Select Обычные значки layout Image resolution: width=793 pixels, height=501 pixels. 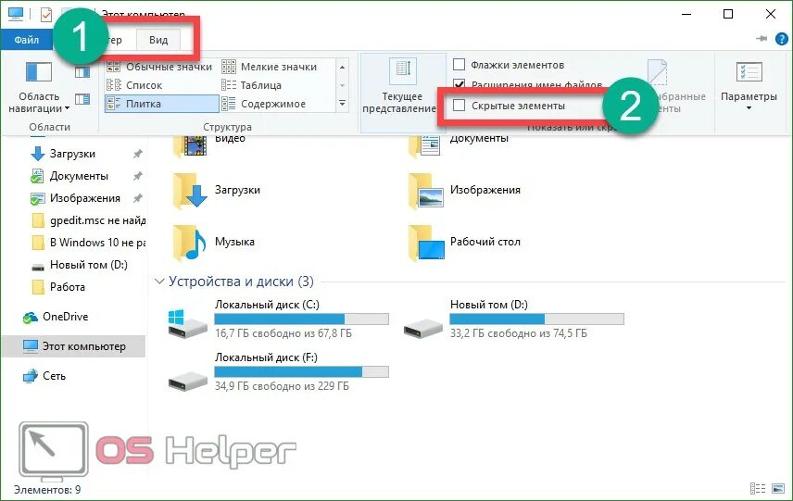pyautogui.click(x=161, y=67)
